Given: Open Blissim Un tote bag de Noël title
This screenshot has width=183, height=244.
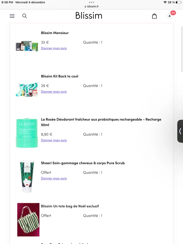Looking at the screenshot, I should 70,206.
